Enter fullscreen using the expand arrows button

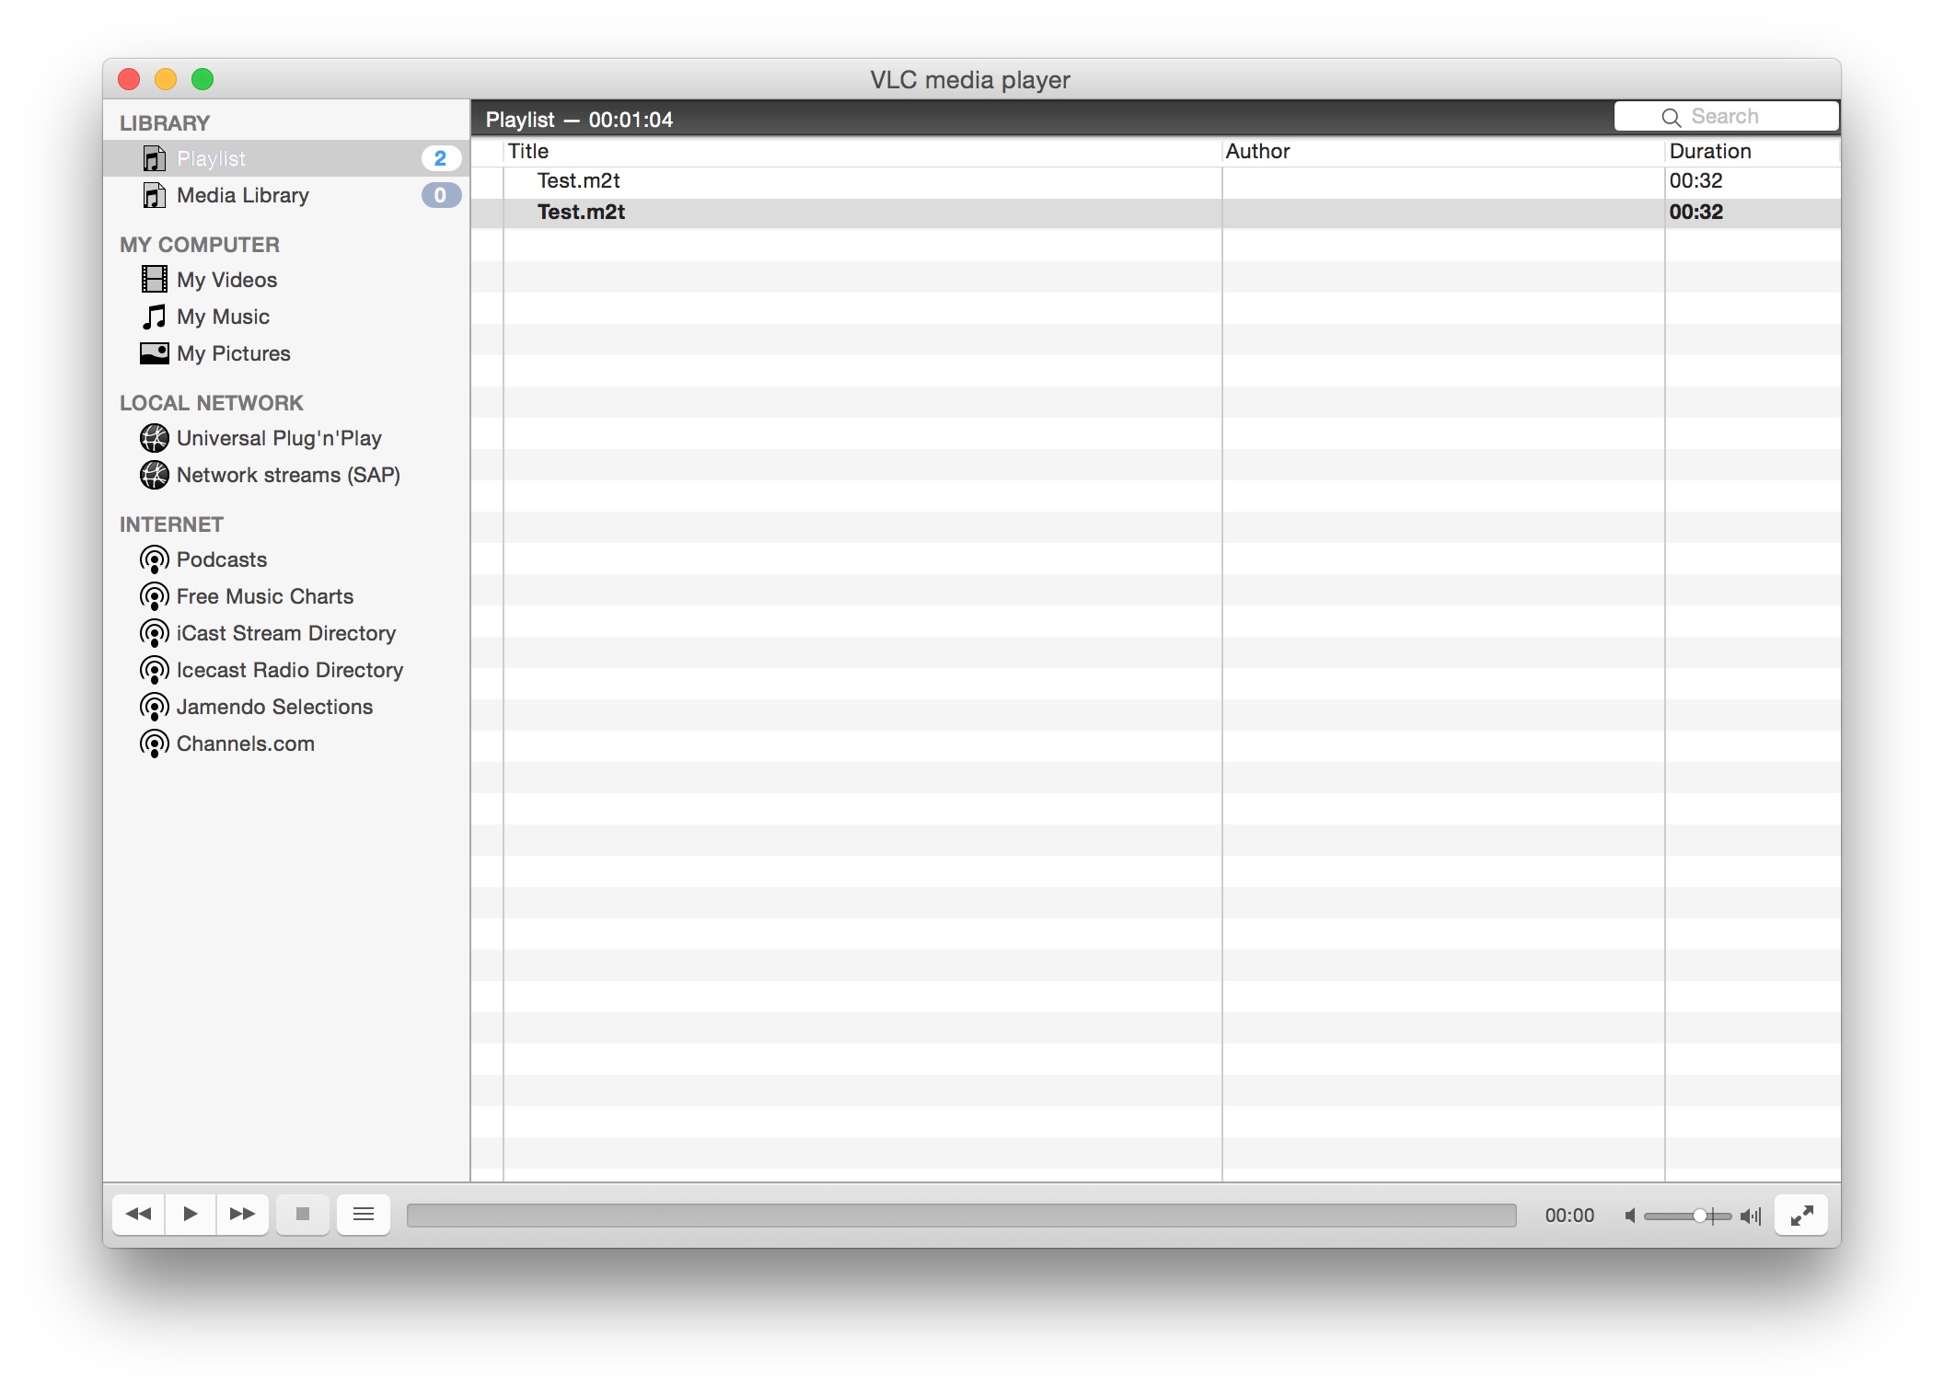click(x=1802, y=1216)
